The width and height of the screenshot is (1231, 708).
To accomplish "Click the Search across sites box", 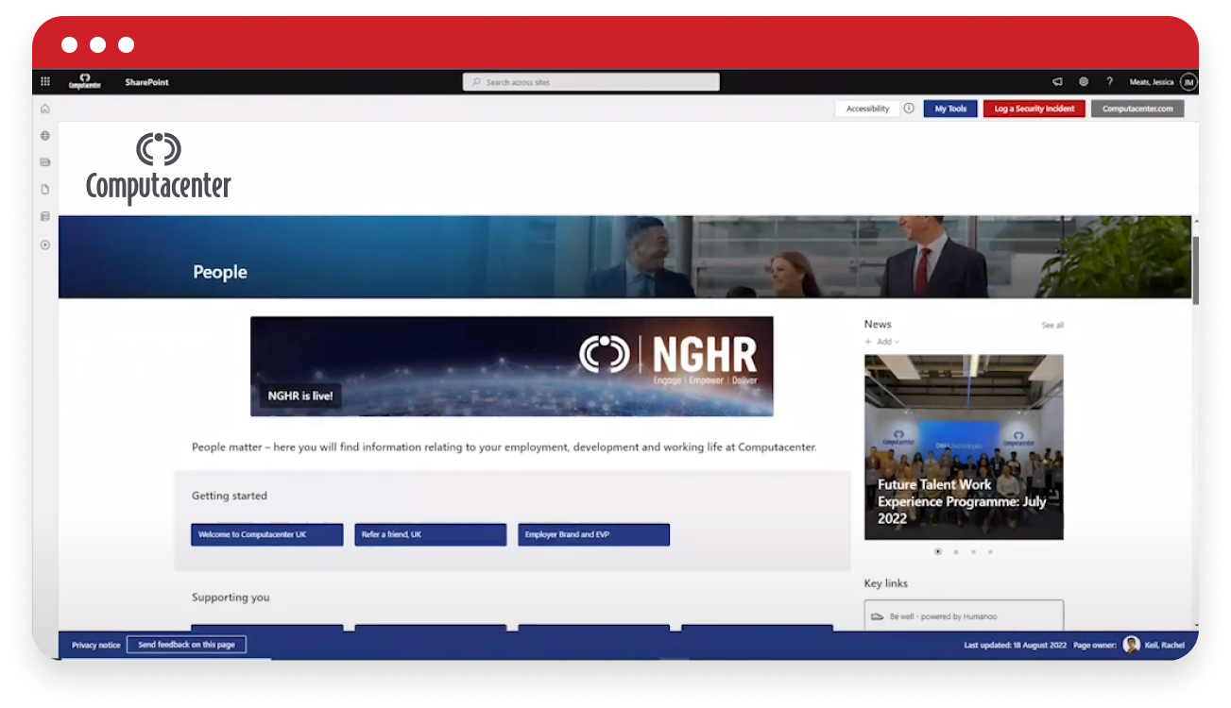I will [591, 82].
